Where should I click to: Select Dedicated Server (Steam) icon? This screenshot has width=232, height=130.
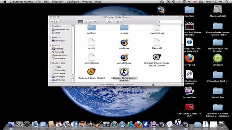[x=92, y=72]
